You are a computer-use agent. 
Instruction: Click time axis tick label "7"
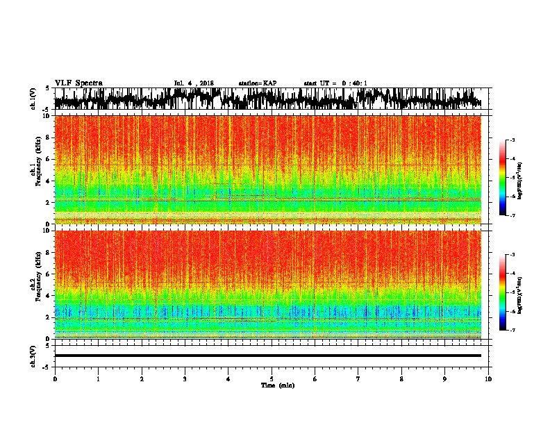point(358,379)
